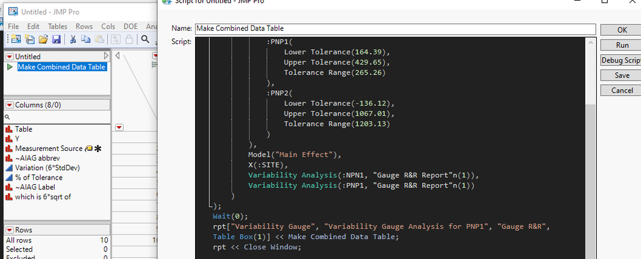Click the Run button in script dialog
Viewport: 641px width, 259px height.
click(622, 45)
